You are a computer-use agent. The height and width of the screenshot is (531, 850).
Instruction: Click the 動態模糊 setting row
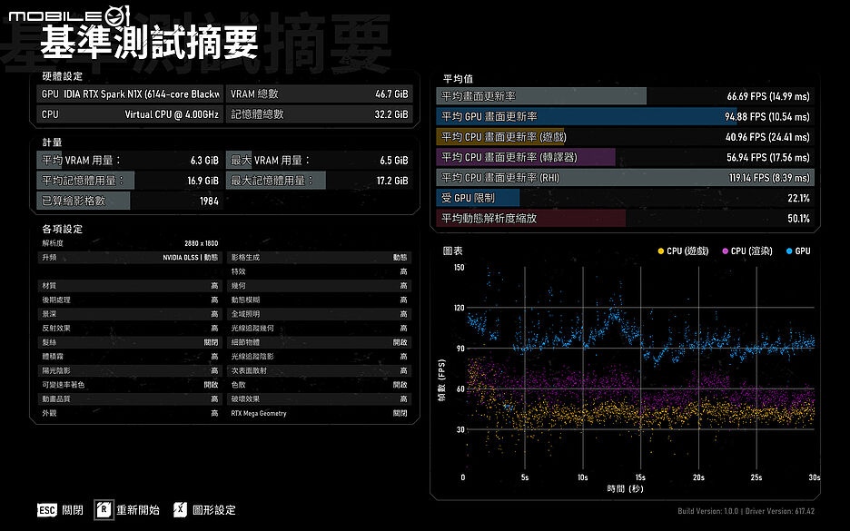pos(320,300)
